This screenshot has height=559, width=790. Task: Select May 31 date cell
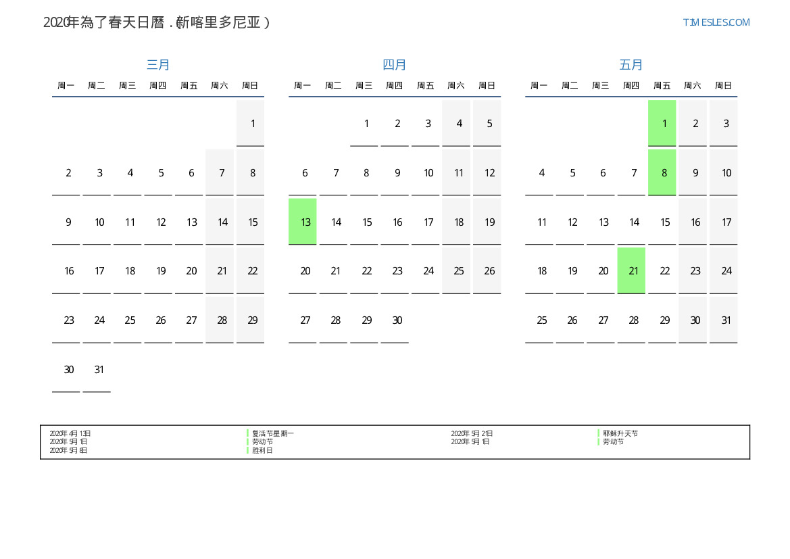pos(723,320)
